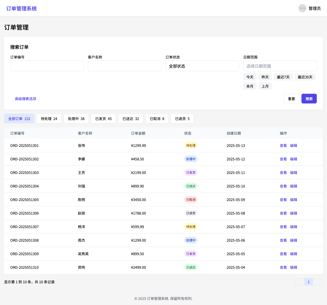Screen dimensions: 327x305
Task: Switch to the 已发货 tab
Action: tap(103, 119)
